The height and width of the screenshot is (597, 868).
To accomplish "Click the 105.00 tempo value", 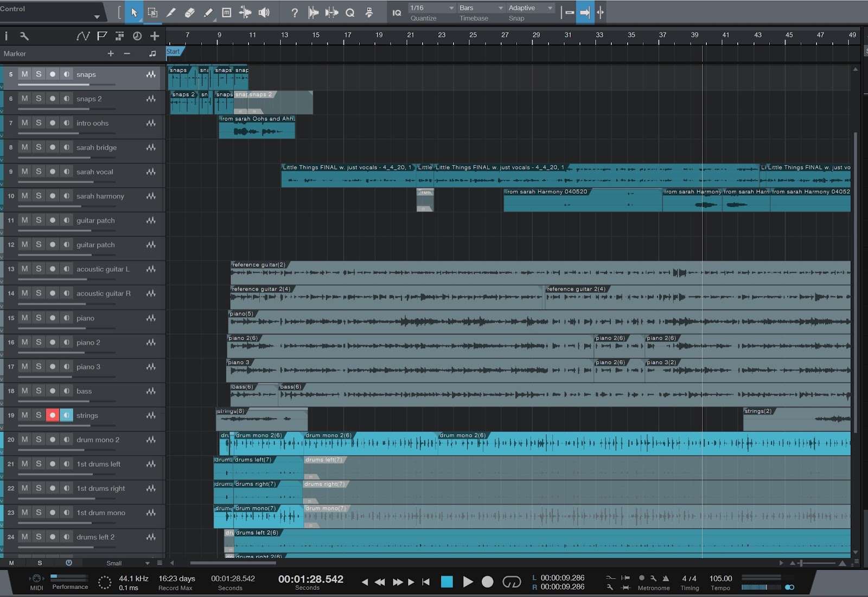I will [x=720, y=579].
